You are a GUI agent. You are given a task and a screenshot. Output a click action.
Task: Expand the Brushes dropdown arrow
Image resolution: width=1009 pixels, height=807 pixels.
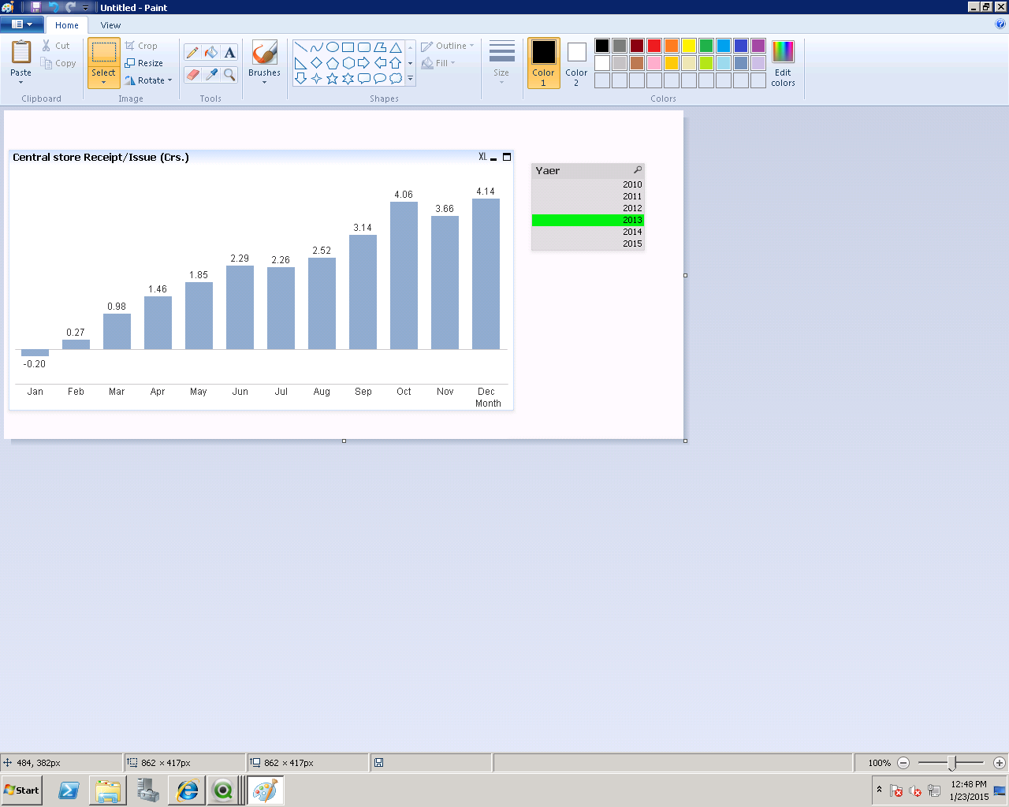(264, 83)
